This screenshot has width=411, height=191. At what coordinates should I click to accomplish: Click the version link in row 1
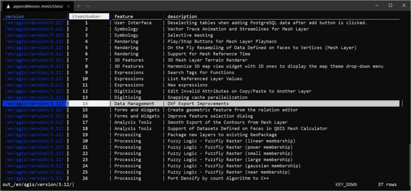point(35,23)
